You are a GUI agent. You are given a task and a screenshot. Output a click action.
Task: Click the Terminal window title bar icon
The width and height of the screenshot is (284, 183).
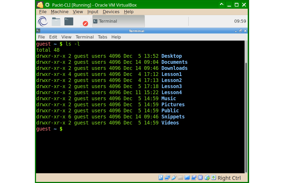[x=38, y=31]
